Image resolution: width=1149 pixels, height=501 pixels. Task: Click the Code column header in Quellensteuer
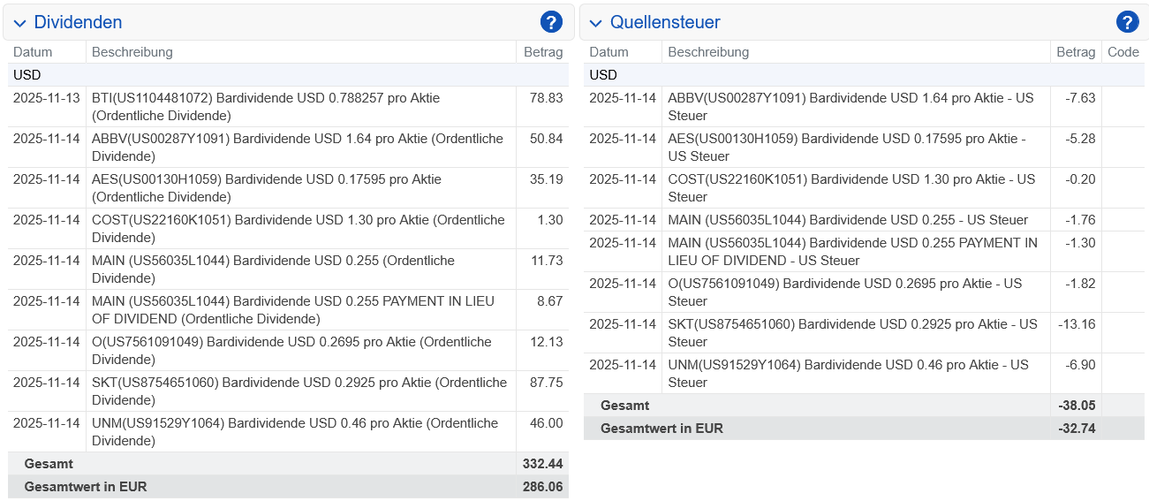[x=1123, y=52]
